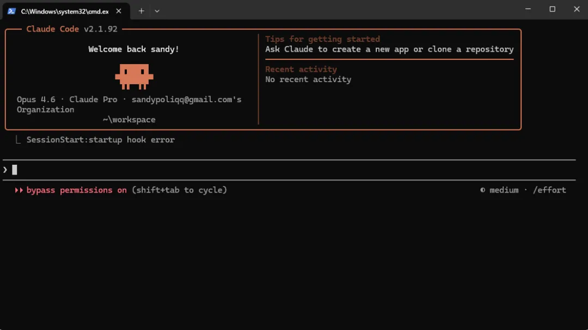Click 'SessionStart:startup hook error' message
The height and width of the screenshot is (330, 588).
point(101,140)
